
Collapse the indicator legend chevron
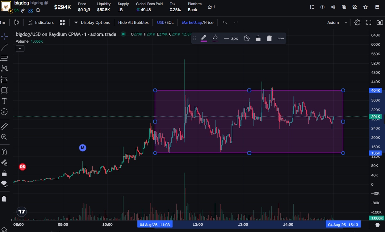tap(20, 49)
